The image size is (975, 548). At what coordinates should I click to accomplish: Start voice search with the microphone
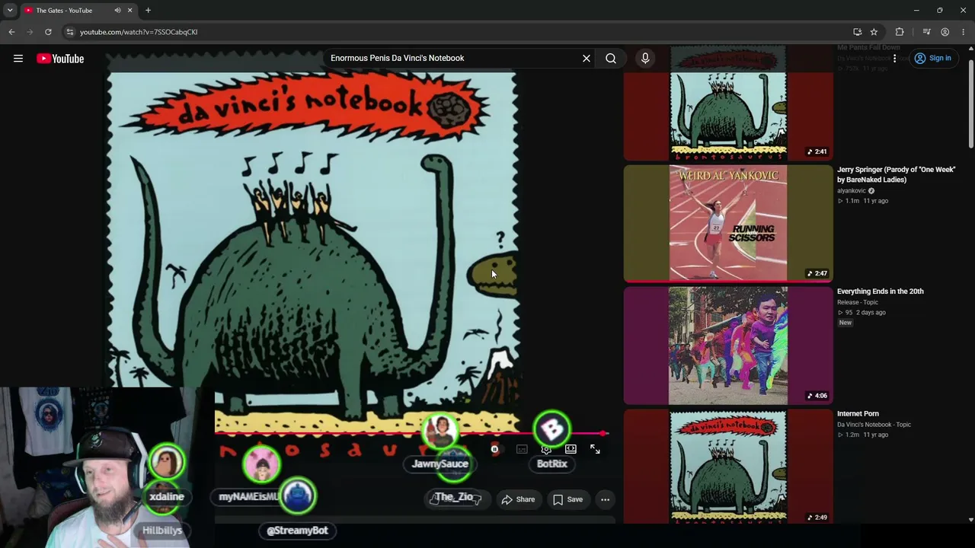point(645,59)
